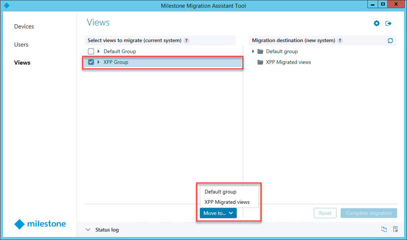
Task: Choose XPP Migrated views from menu
Action: click(227, 202)
